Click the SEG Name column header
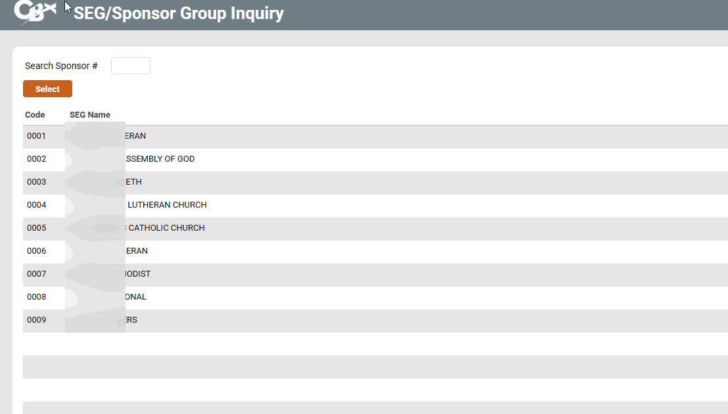 (x=90, y=115)
